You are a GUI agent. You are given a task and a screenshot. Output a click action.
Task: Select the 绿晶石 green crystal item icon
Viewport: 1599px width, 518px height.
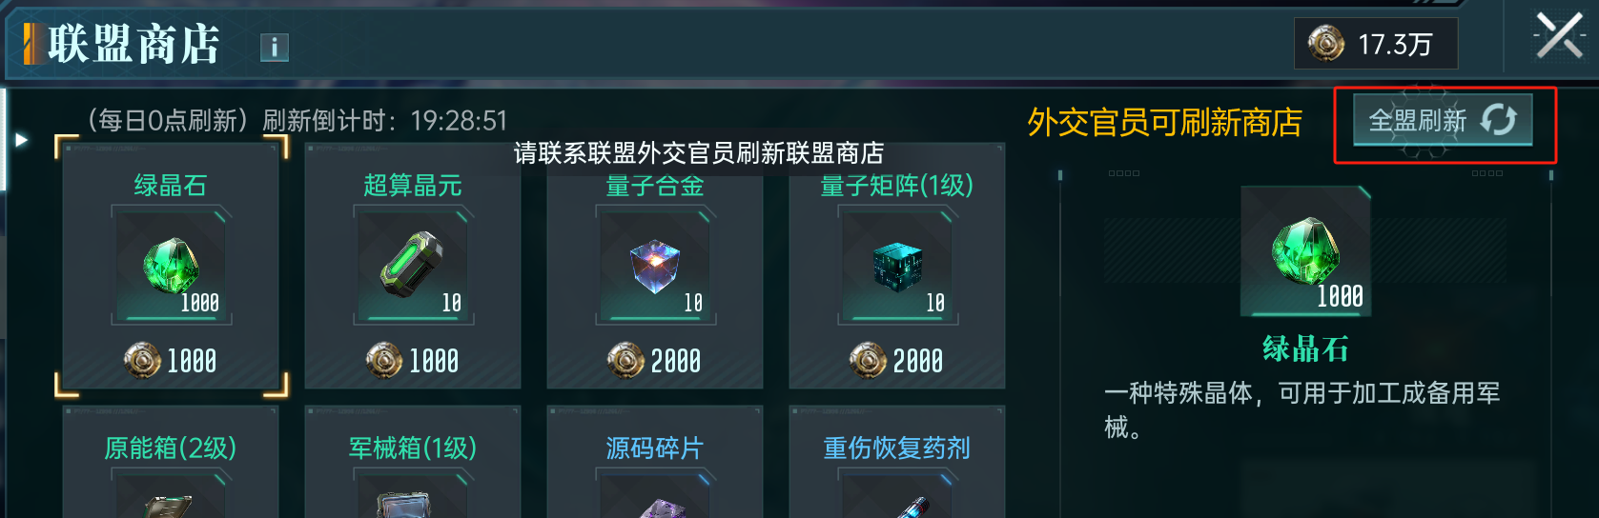tap(171, 266)
